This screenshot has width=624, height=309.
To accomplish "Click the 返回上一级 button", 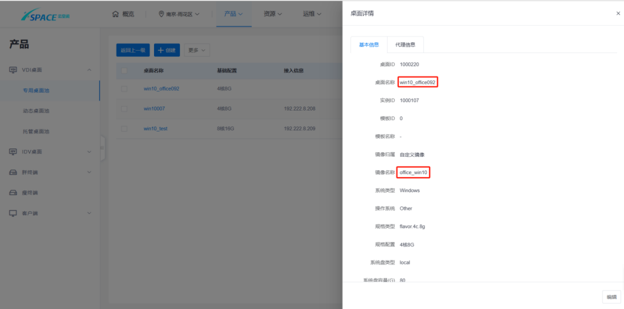I will (x=133, y=50).
